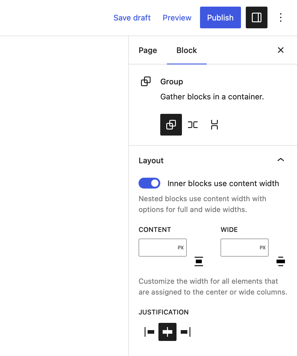Viewport: 297px width, 356px height.
Task: Switch the Group to Stack layout
Action: coord(214,124)
